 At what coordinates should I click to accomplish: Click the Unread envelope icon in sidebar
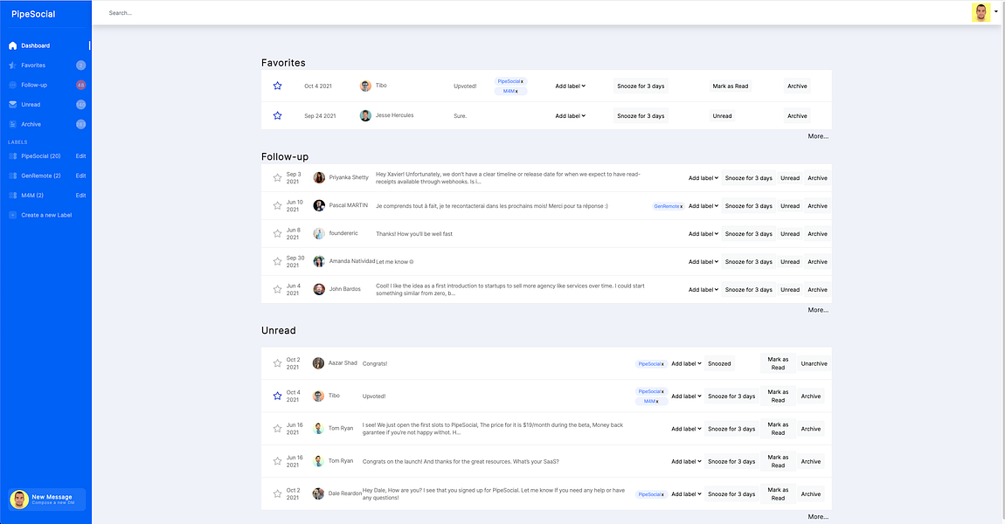(13, 105)
